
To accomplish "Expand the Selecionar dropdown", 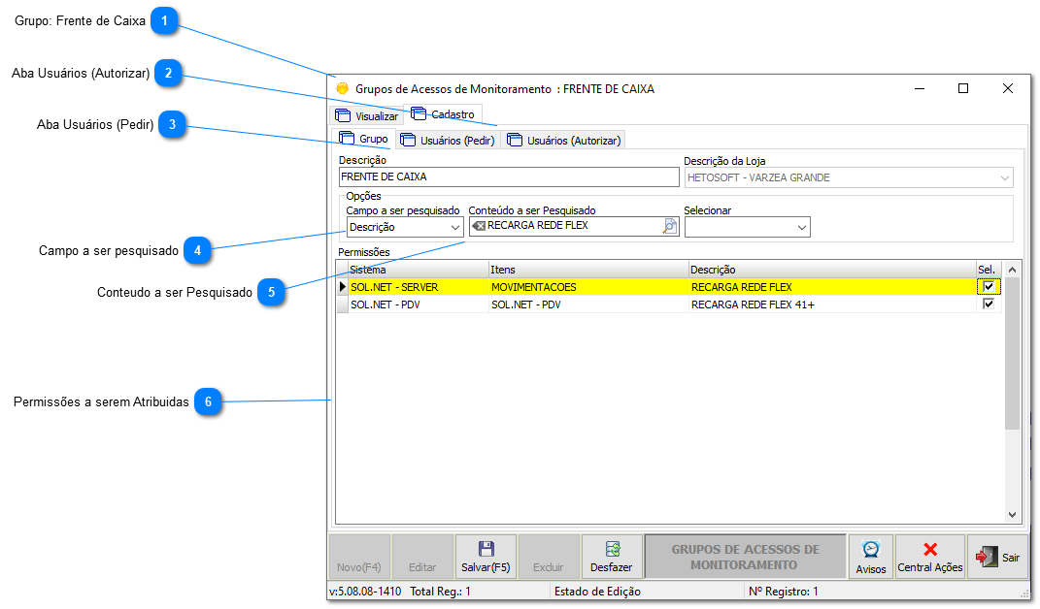I will click(x=802, y=227).
